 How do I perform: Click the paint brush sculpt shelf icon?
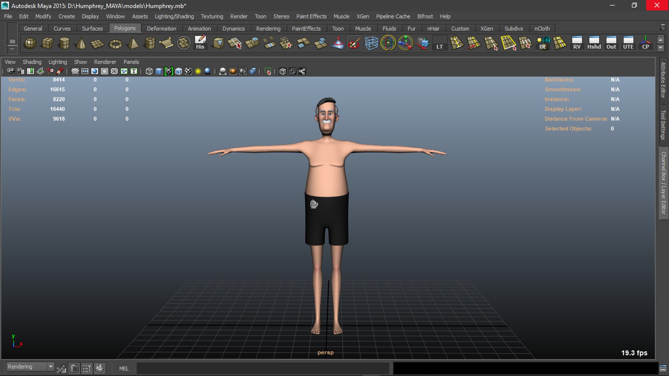tap(354, 43)
